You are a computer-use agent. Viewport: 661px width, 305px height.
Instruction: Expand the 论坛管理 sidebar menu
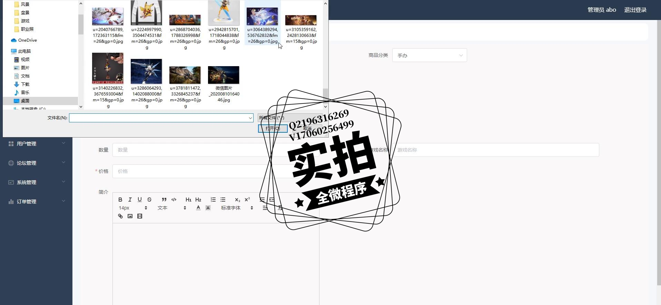tap(36, 163)
